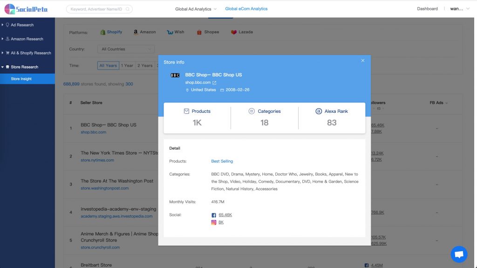Viewport: 477px width, 268px height.
Task: Select the 1 Year time filter
Action: tap(127, 65)
